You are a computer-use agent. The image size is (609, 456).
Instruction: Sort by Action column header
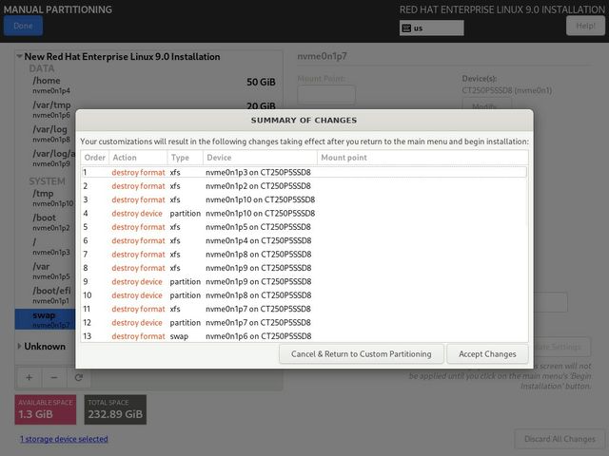(138, 158)
